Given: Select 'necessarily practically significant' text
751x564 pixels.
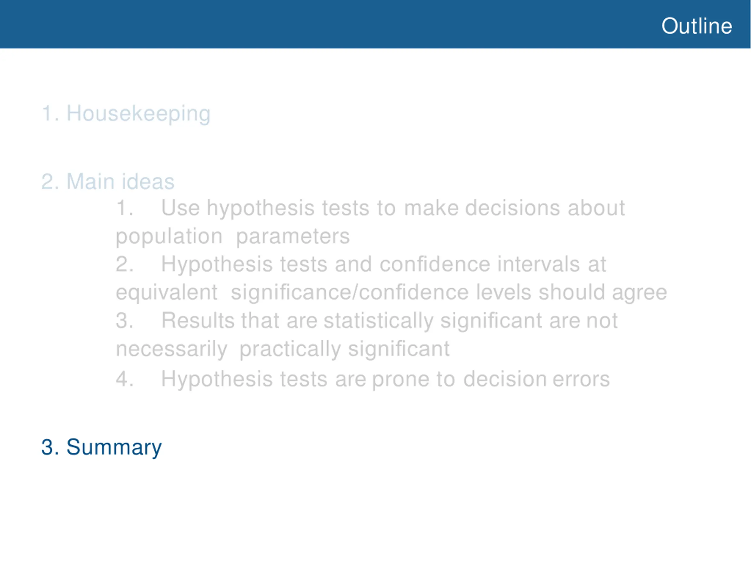Looking at the screenshot, I should (283, 349).
